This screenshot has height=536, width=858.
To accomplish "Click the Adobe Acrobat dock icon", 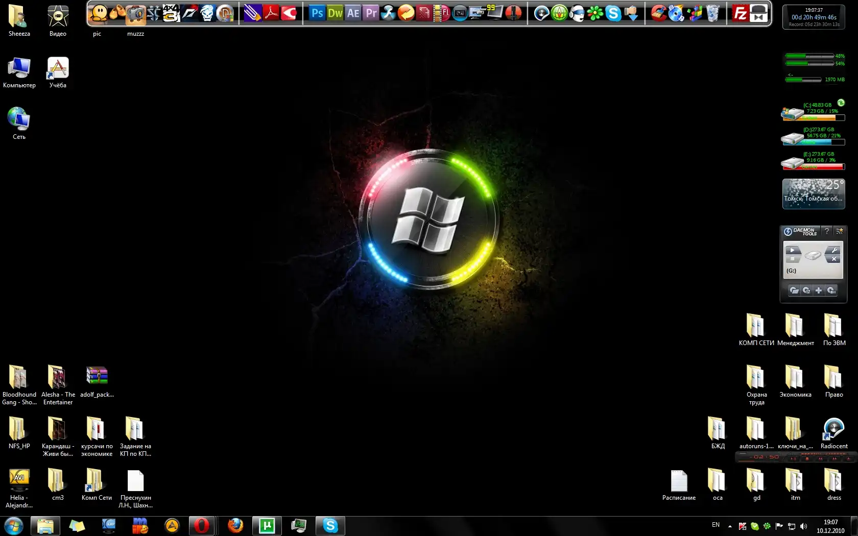I will tap(271, 13).
